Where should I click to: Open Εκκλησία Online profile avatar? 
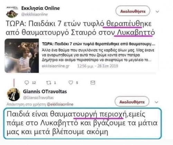(12, 11)
